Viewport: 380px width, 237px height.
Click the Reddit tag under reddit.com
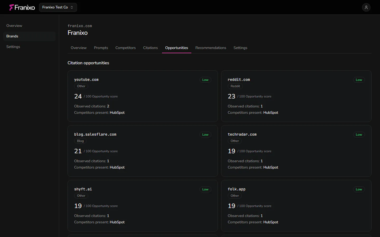235,86
